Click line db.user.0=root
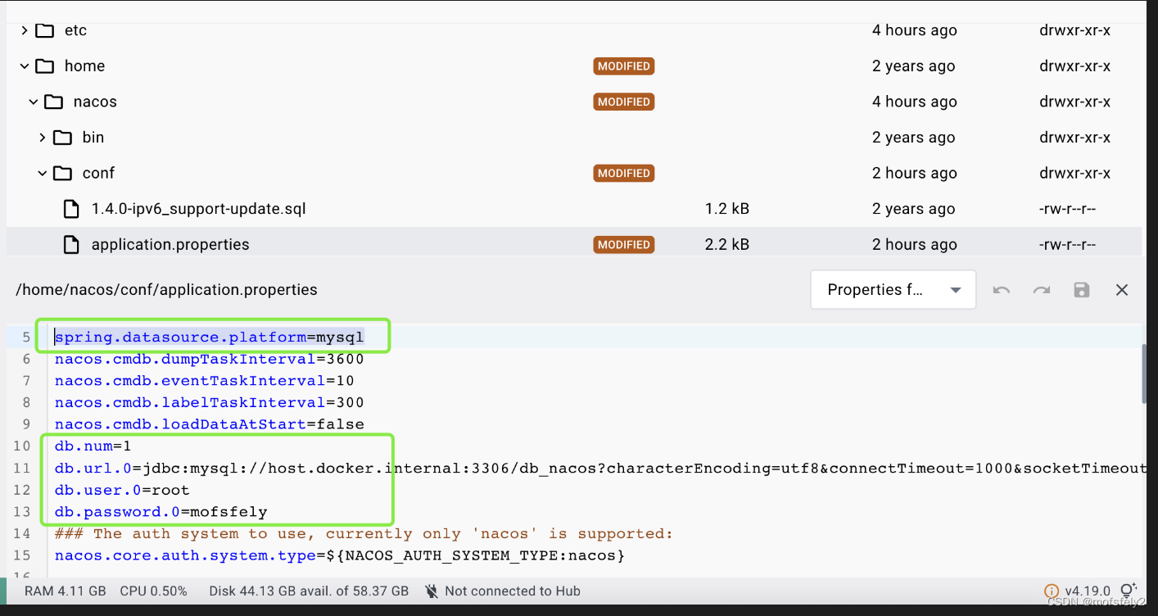 click(x=122, y=490)
